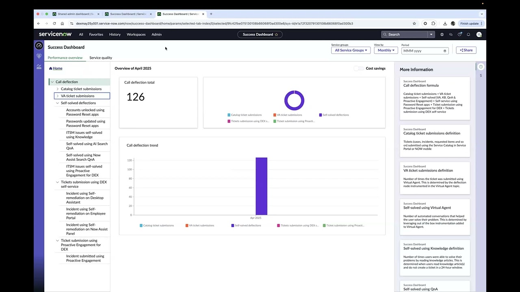Toggle the Cost savings switch
Screen dimensions: 520x292
(359, 69)
